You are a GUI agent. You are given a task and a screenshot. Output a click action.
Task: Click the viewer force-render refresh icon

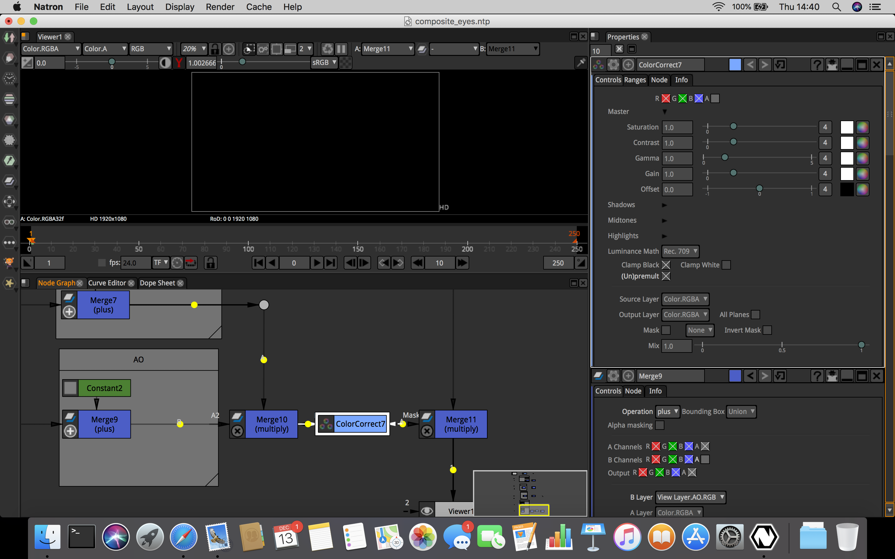pos(327,49)
